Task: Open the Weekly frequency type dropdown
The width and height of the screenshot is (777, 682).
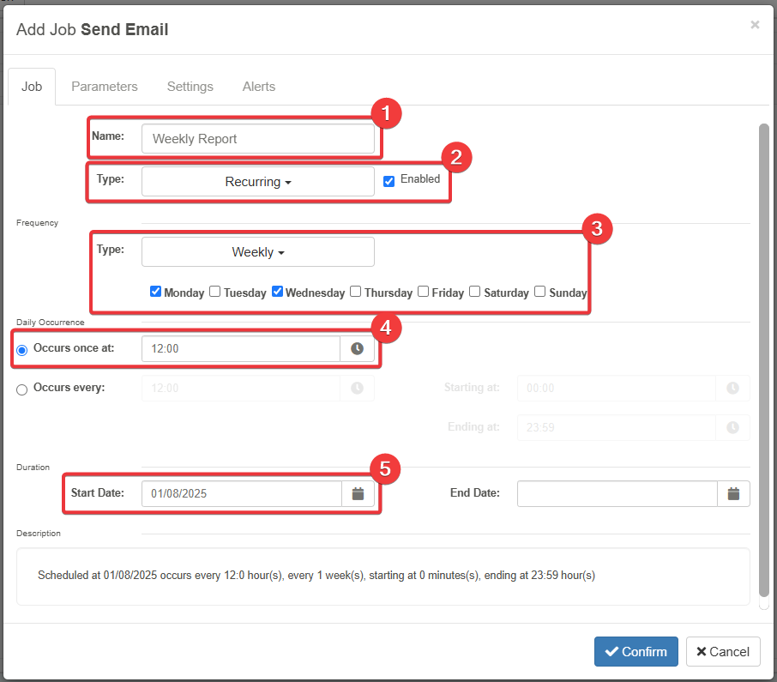Action: [x=257, y=252]
